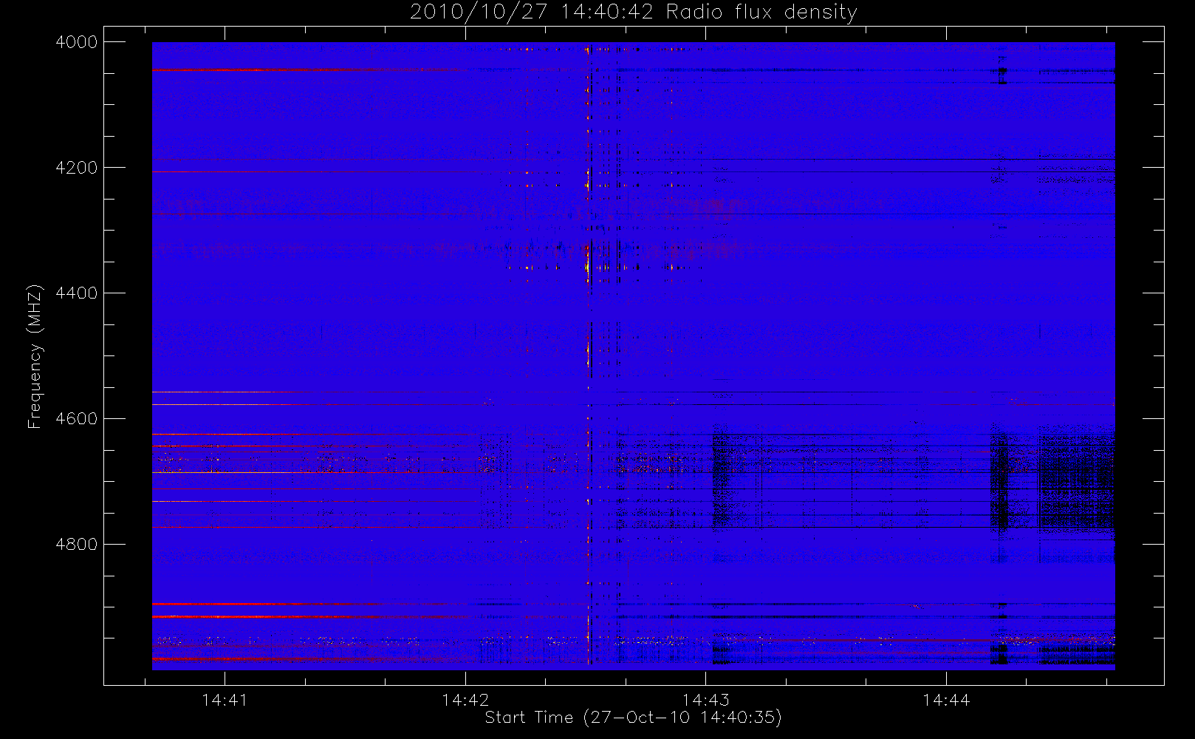This screenshot has height=739, width=1195.
Task: Click the 14:41 time tick label
Action: 225,700
